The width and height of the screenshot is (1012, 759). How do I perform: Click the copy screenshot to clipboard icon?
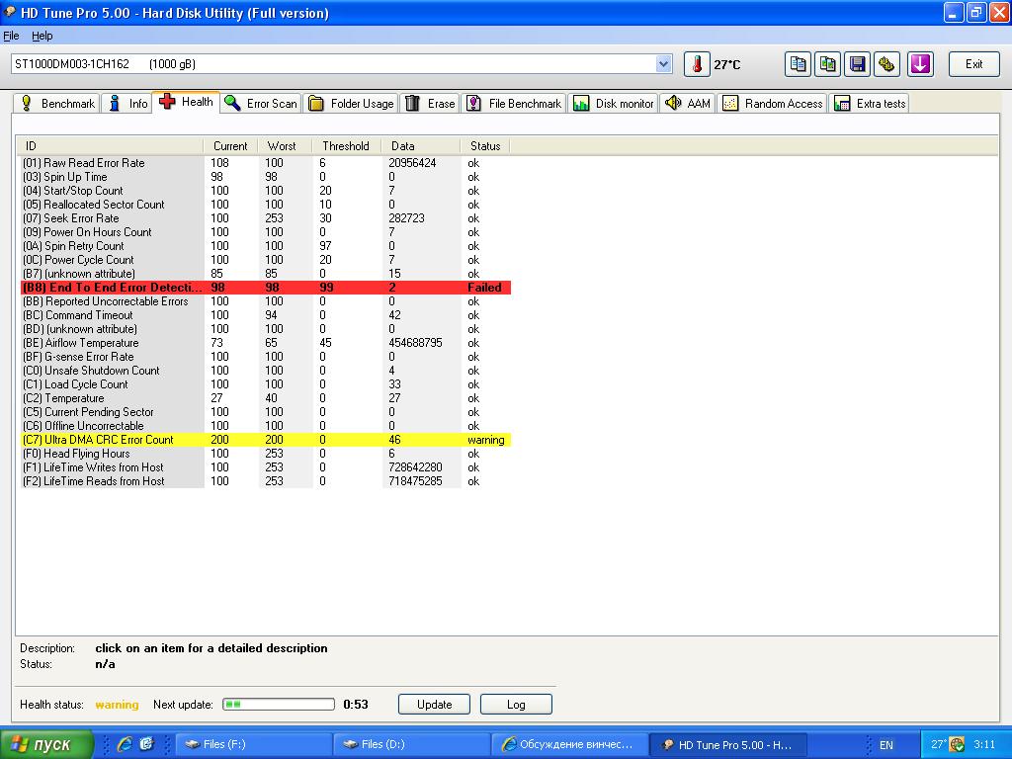pos(827,64)
